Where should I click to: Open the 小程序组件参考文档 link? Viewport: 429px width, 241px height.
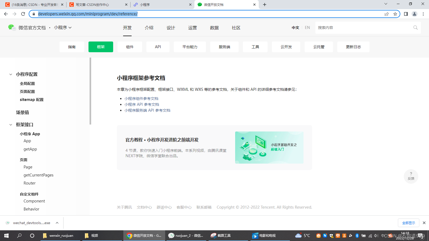point(141,99)
